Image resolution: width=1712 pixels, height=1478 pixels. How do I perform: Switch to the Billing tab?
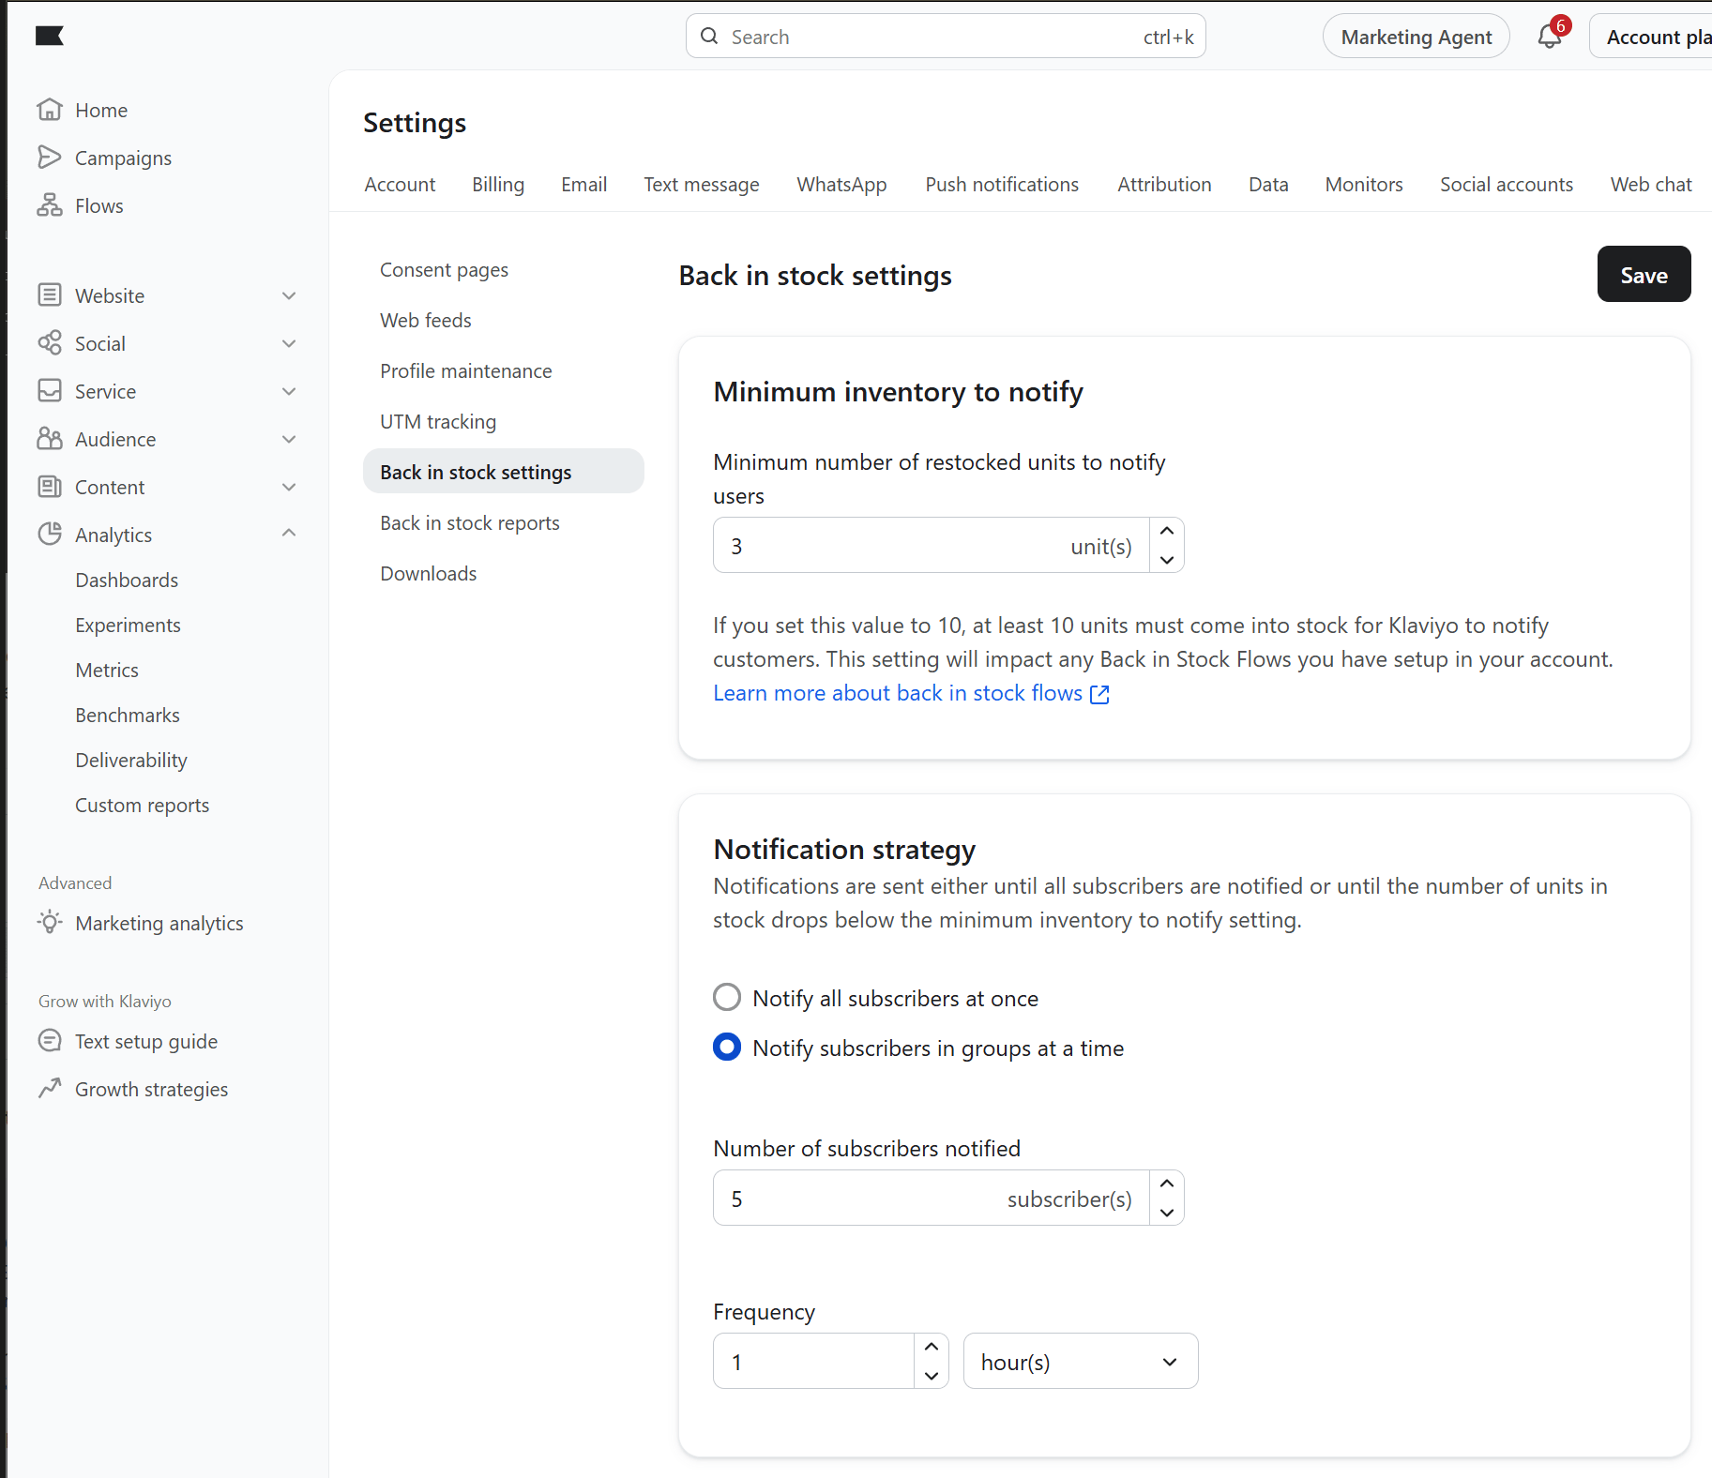click(498, 185)
